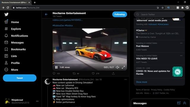The image size is (190, 107).
Task: Expand the footer More menu
Action: (x=148, y=93)
